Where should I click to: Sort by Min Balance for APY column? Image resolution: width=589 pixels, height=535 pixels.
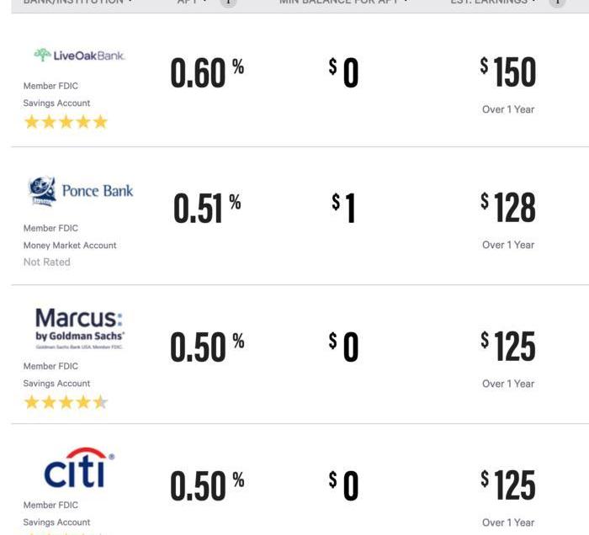tap(343, 2)
